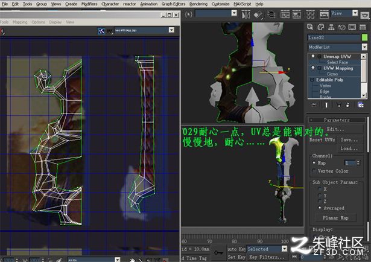Toggle Show End Result icon
The height and width of the screenshot is (262, 371).
click(x=326, y=105)
